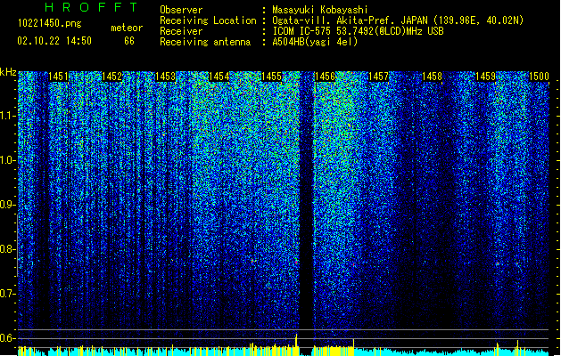
Task: Select the file name 10221450.png
Action: [x=50, y=23]
